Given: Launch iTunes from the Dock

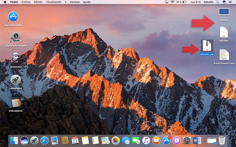Looking at the screenshot, I should point(146,141).
